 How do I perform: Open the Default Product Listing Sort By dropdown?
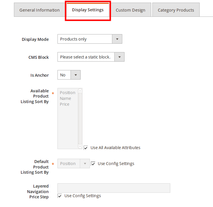(73, 164)
